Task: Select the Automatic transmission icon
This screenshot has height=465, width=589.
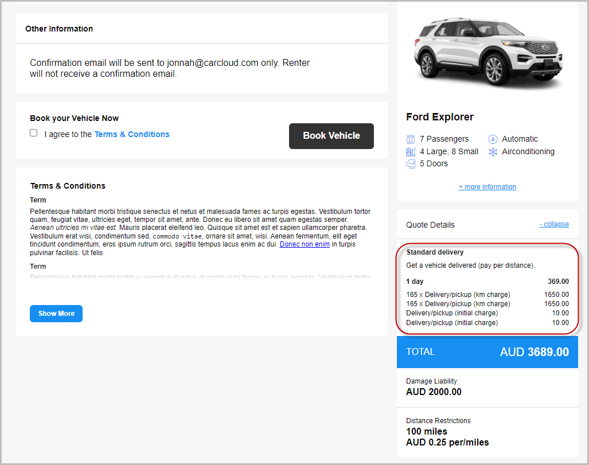Action: [493, 139]
